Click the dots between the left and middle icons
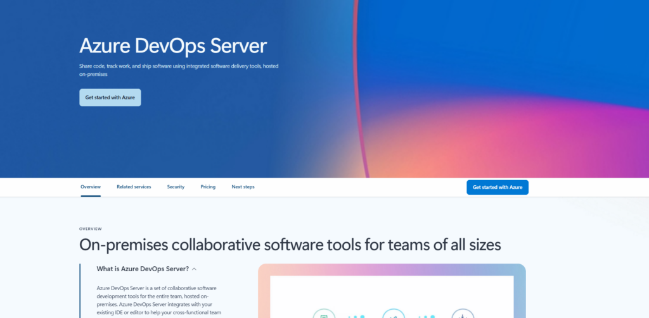 tap(357, 316)
